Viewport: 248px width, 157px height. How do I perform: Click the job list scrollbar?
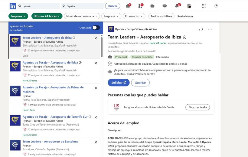[102, 47]
